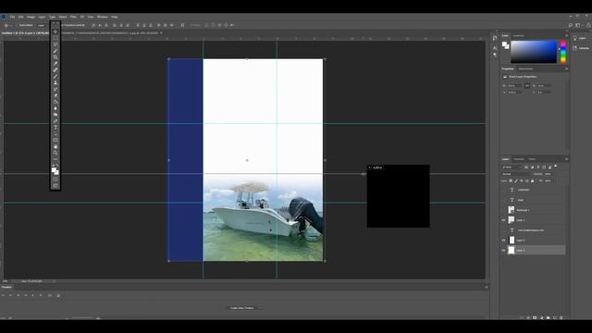This screenshot has height=333, width=592.
Task: Switch to the Channels tab
Action: tap(519, 159)
